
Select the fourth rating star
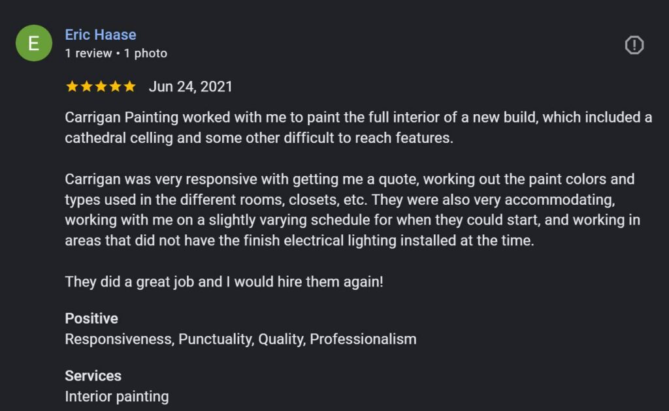[116, 85]
